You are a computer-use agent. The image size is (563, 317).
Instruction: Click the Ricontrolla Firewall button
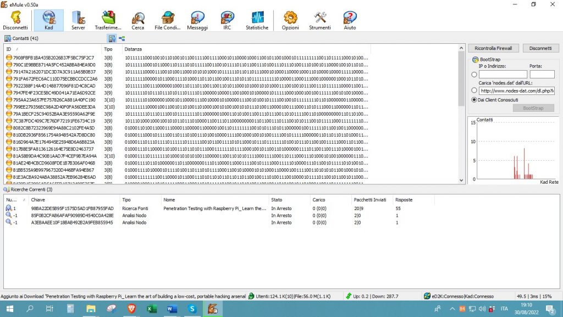click(493, 48)
